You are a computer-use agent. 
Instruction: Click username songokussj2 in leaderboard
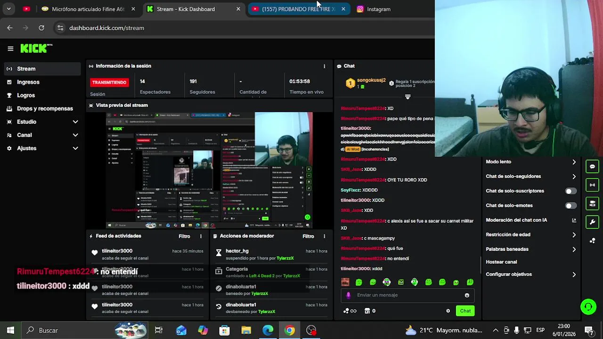tap(371, 81)
